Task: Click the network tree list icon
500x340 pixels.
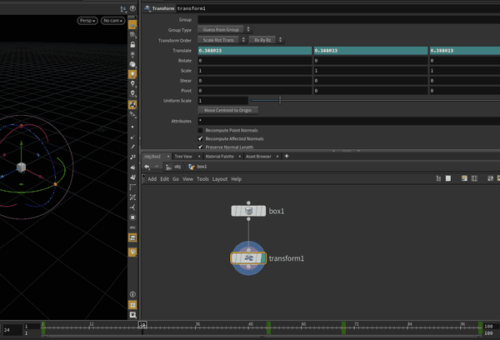Action: click(439, 178)
